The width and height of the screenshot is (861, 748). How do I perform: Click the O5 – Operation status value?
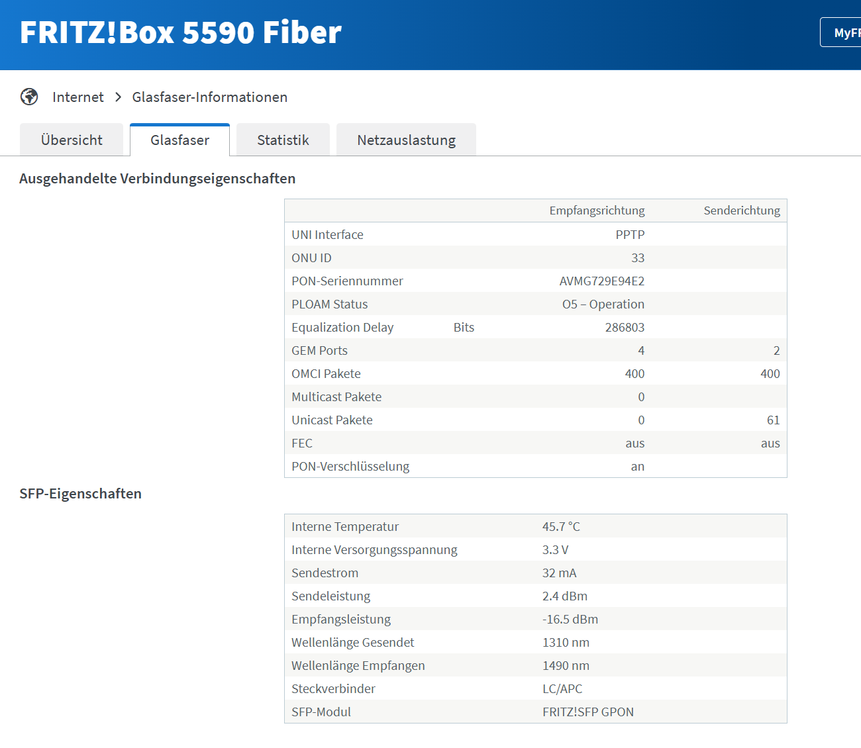[x=603, y=304]
